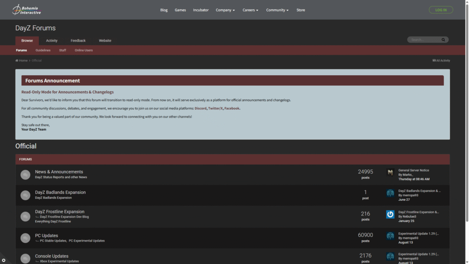Open Read-Only Mode for Announcements & Changelogs
The width and height of the screenshot is (469, 264).
(x=67, y=92)
